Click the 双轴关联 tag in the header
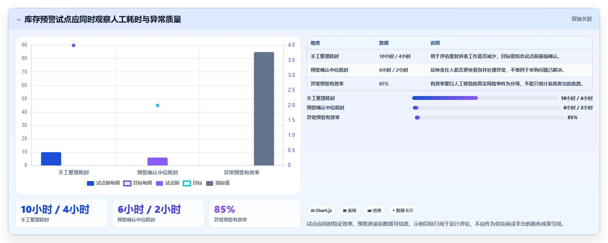Viewport: 608px width, 243px height. tap(582, 19)
